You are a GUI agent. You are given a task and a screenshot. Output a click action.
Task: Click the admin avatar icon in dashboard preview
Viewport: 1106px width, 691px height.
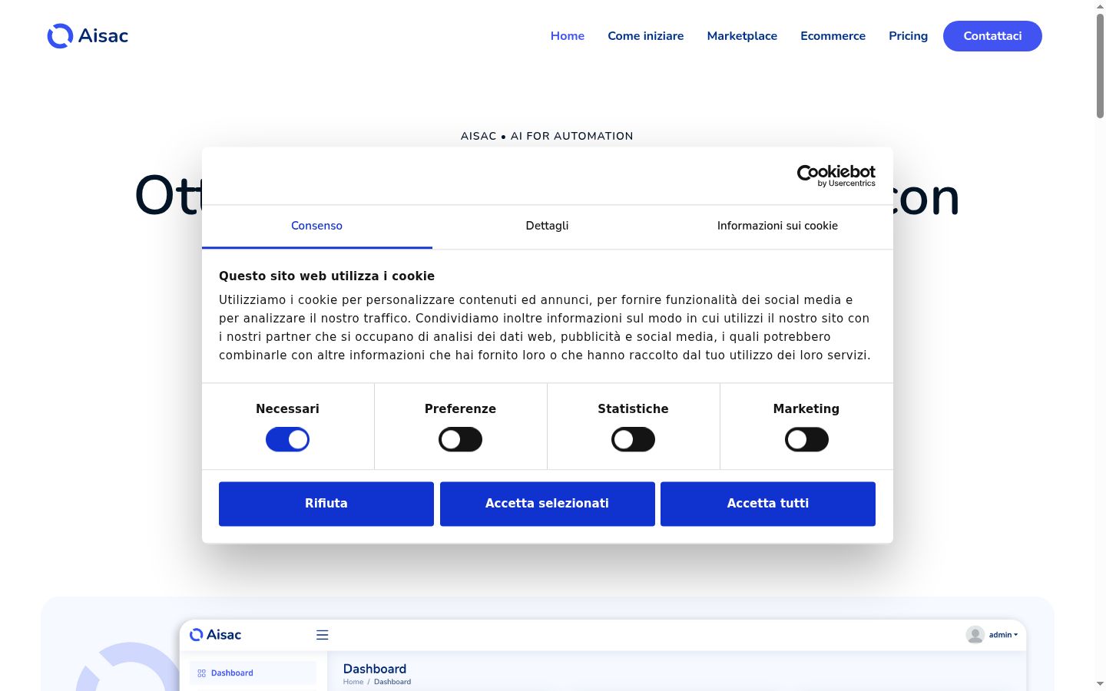[975, 635]
